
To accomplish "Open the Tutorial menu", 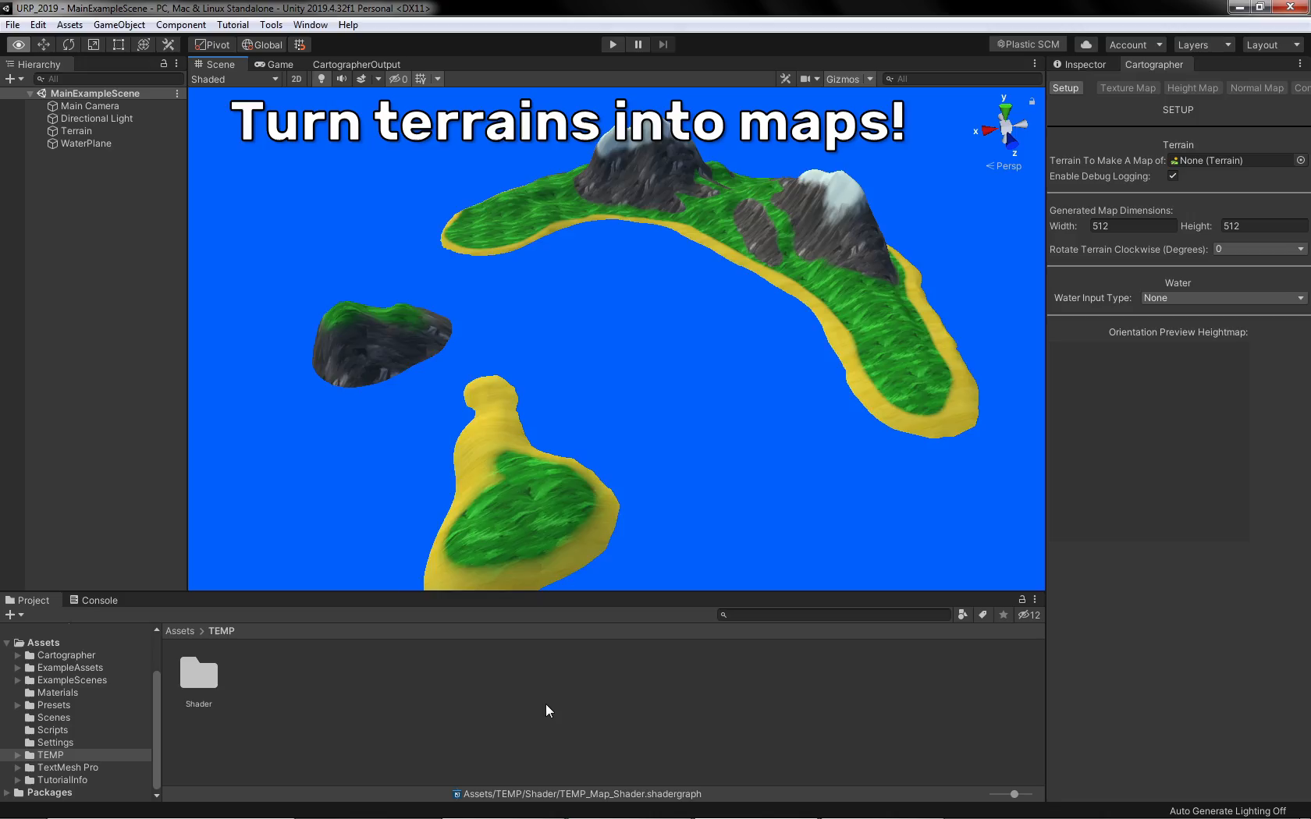I will pos(233,25).
